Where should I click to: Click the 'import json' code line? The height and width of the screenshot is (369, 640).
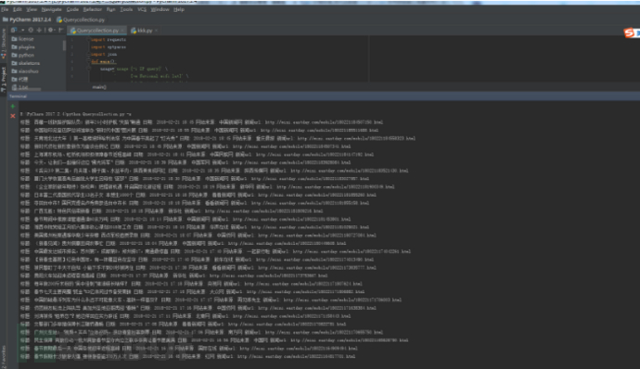[x=104, y=55]
